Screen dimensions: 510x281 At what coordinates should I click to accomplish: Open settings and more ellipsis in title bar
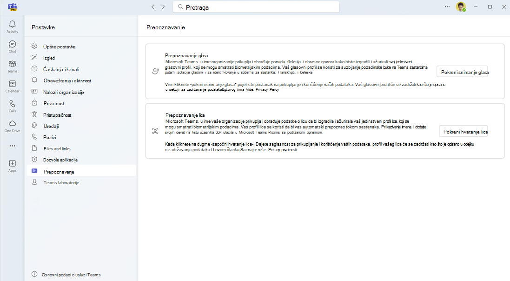(447, 7)
